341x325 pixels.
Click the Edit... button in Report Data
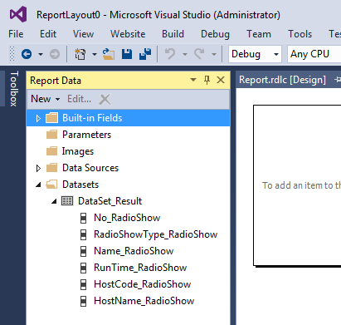(x=79, y=99)
